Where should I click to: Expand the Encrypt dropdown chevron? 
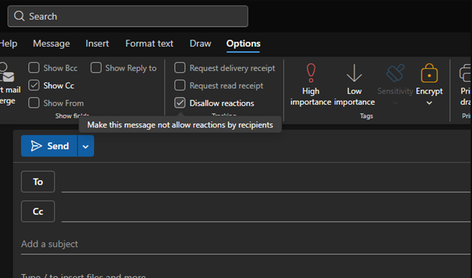tap(429, 103)
